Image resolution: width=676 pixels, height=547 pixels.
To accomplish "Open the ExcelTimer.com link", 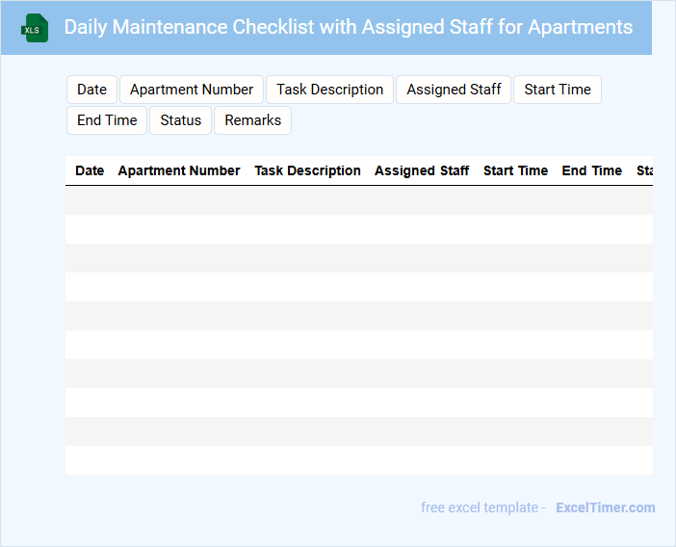I will click(x=605, y=508).
